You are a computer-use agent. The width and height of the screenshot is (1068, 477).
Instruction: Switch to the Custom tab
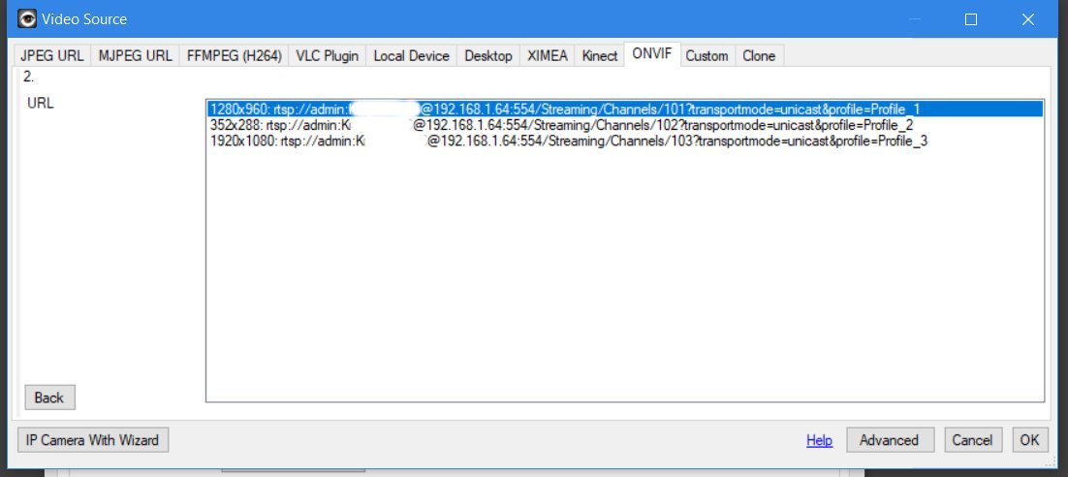[x=707, y=56]
